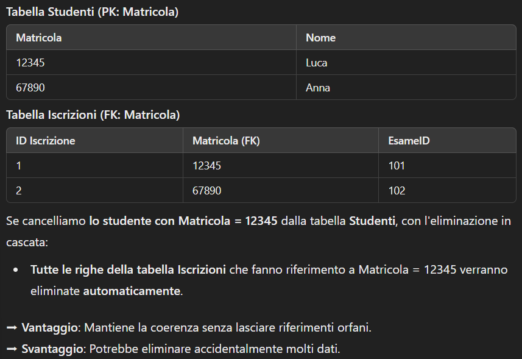Click the cell with exam ID 101
The image size is (522, 359).
(x=397, y=166)
